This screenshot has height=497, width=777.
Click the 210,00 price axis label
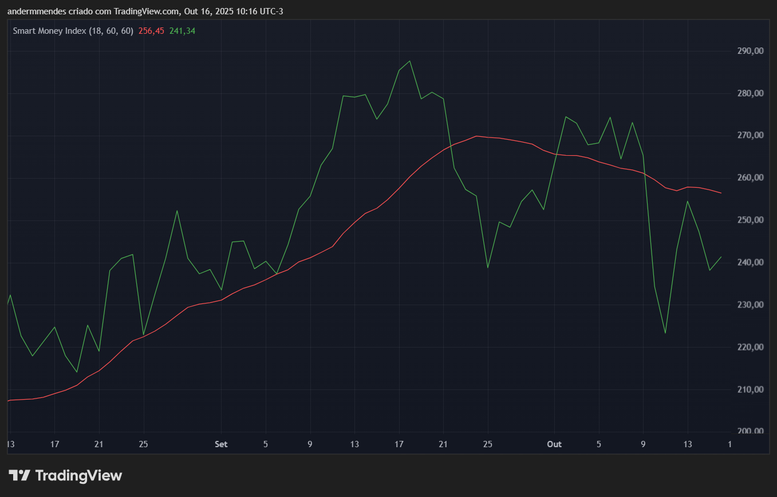pyautogui.click(x=750, y=389)
